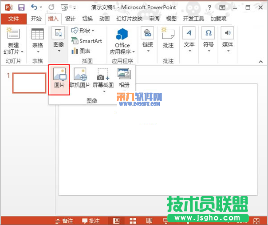Choose 图片 from the 图像 dropdown
The width and height of the screenshot is (268, 225).
pyautogui.click(x=59, y=80)
